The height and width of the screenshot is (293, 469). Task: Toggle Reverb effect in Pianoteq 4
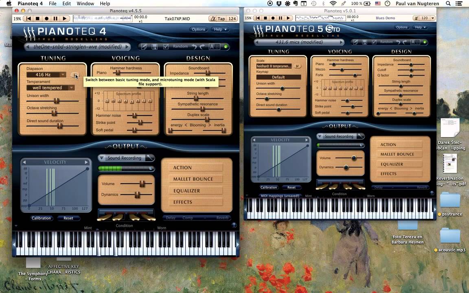[x=222, y=218]
